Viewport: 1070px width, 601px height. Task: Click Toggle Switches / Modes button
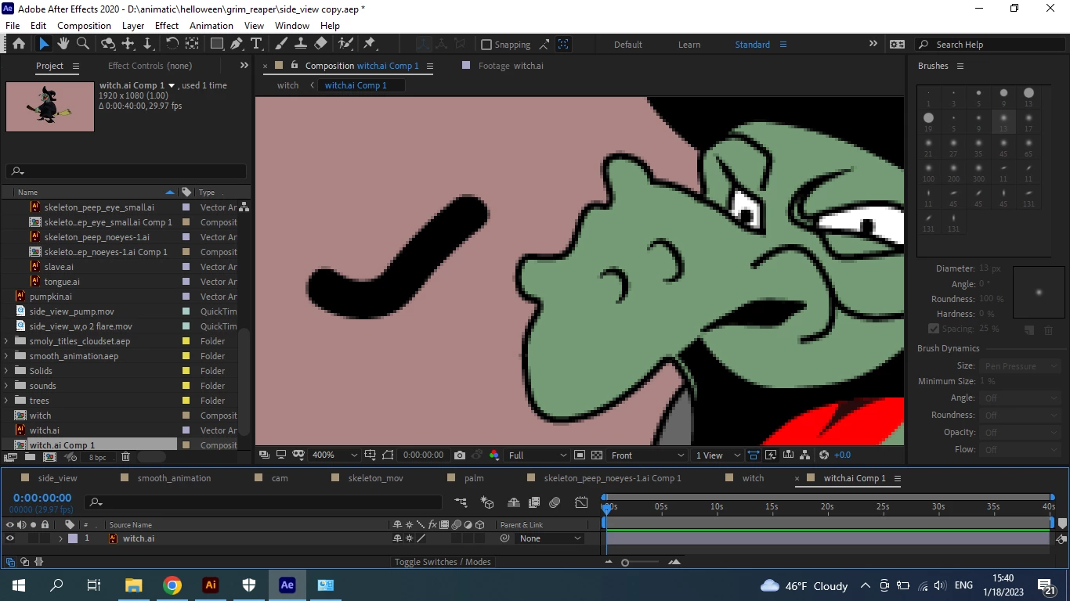click(x=443, y=562)
